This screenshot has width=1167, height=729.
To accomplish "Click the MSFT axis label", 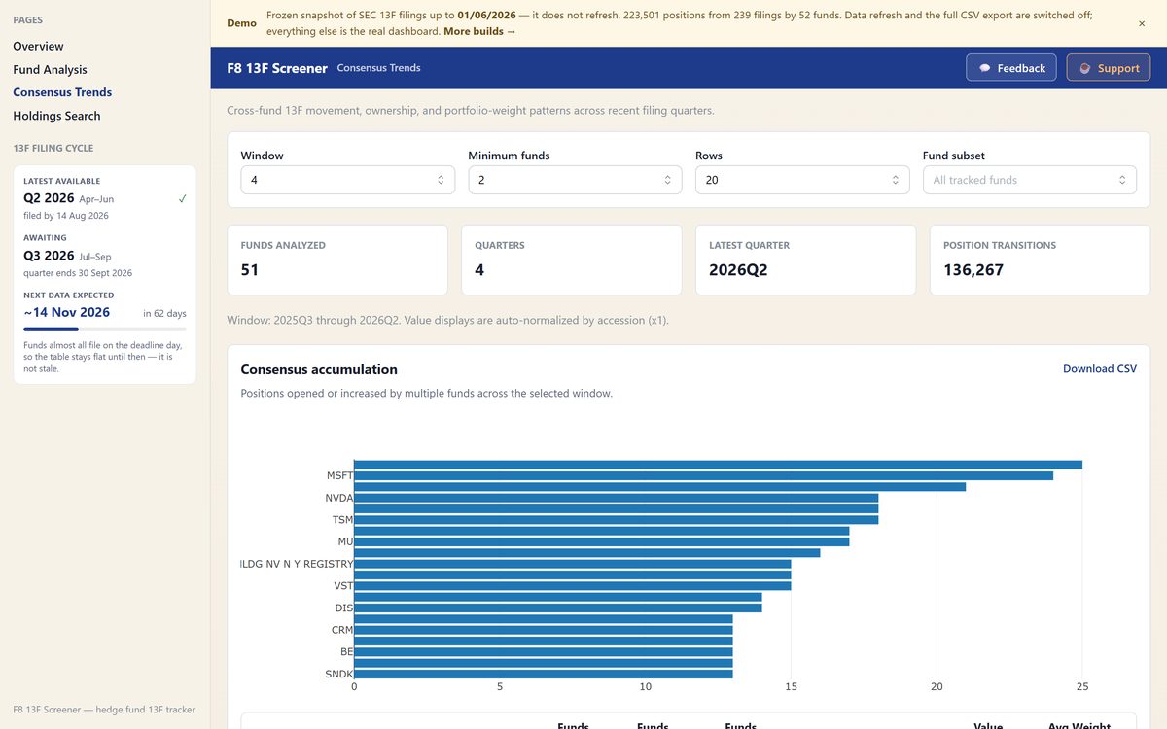I will [340, 475].
